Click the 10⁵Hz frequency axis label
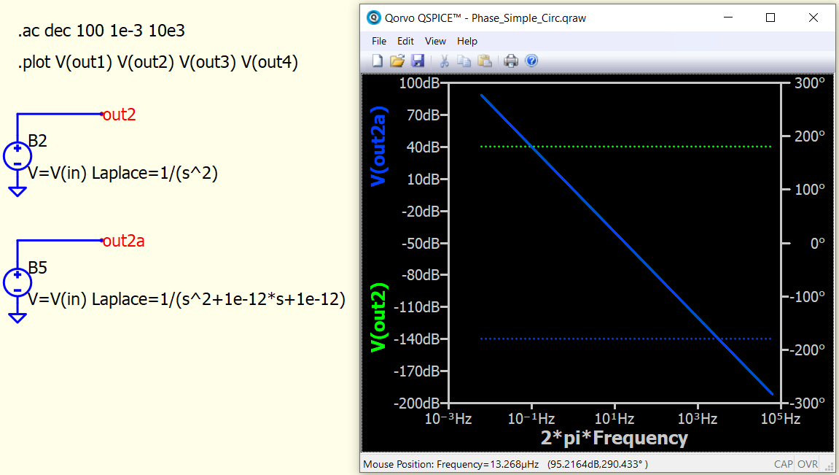This screenshot has height=475, width=839. click(x=780, y=419)
